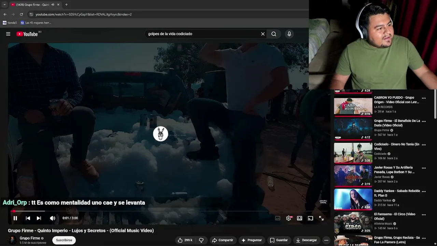The width and height of the screenshot is (437, 246).
Task: Click the AfinArte Music channel name
Action: pyautogui.click(x=383, y=224)
